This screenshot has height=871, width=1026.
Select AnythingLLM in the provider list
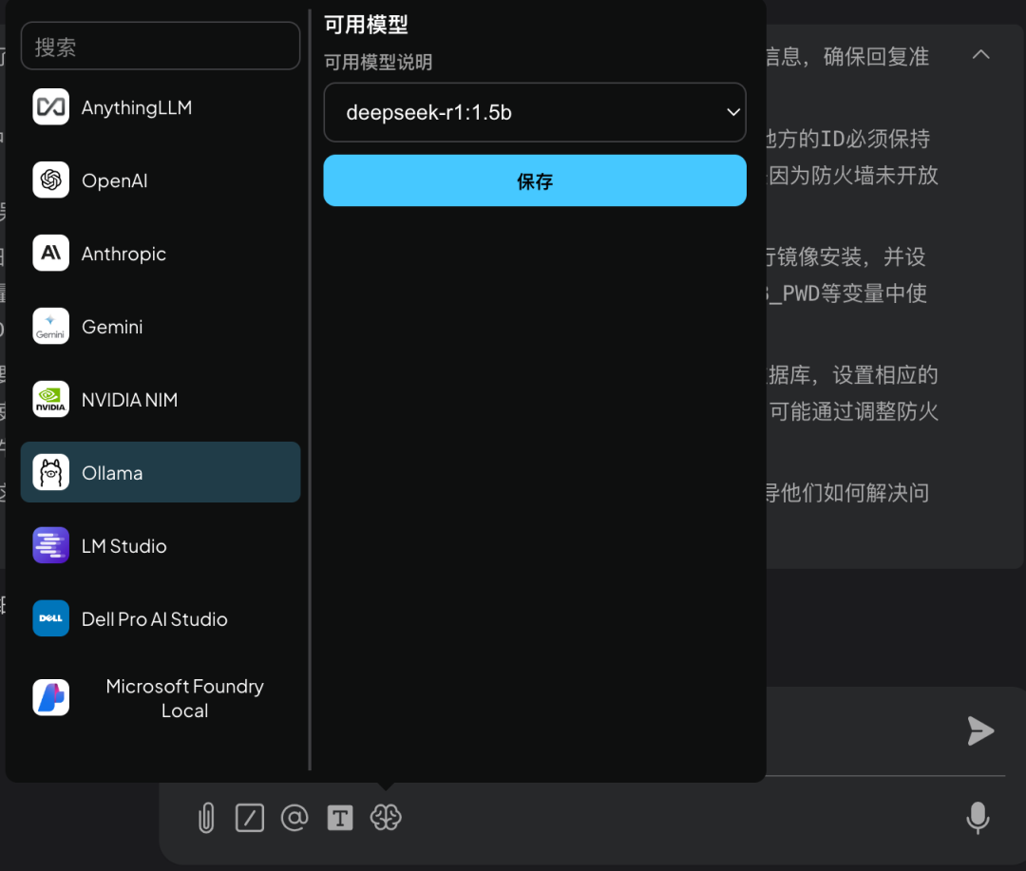(161, 107)
